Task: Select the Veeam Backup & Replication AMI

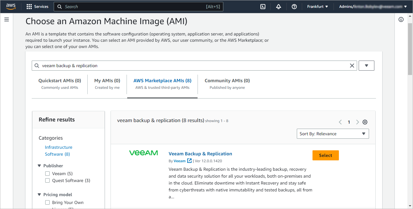Action: 326,155
